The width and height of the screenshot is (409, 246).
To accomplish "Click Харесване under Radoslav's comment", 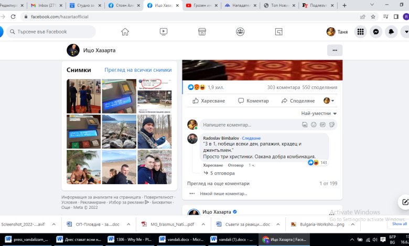I will coord(213,165).
